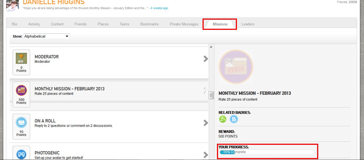Click the large FEB13 mission badge image
This screenshot has height=160, width=364.
(x=236, y=67)
